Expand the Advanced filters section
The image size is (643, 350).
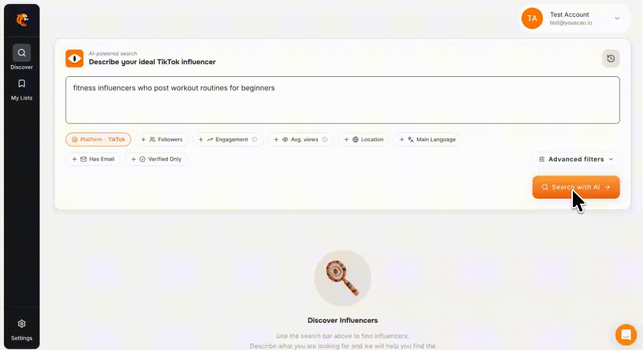click(576, 159)
